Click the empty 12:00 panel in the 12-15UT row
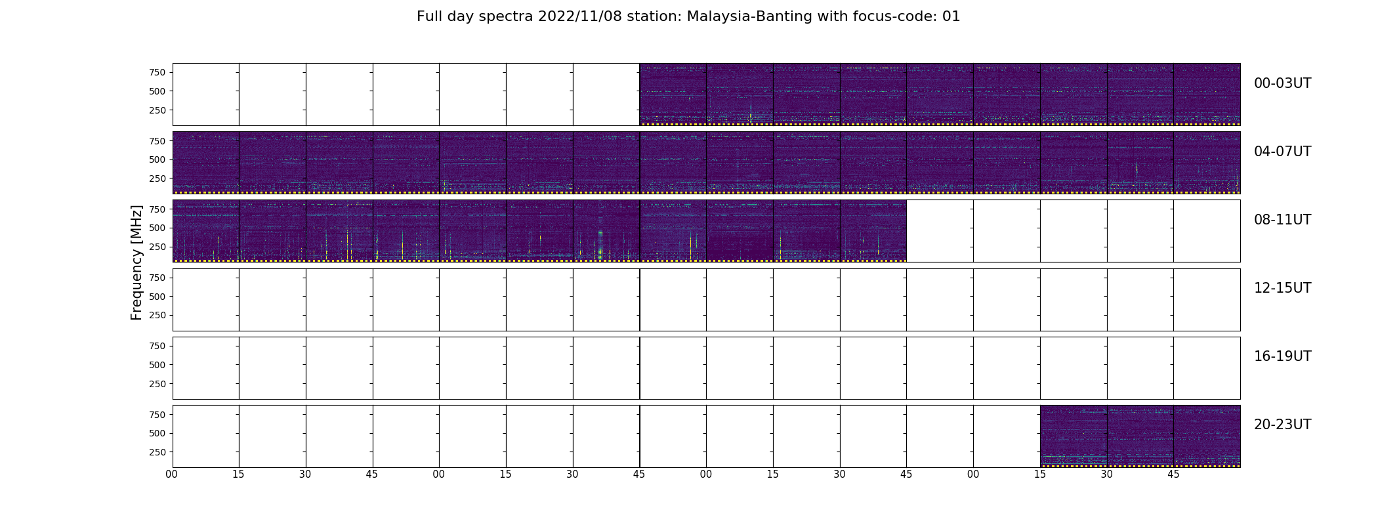The image size is (1378, 525). [x=205, y=300]
